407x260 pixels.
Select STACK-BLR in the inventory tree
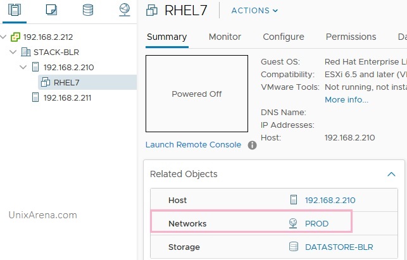pos(56,52)
